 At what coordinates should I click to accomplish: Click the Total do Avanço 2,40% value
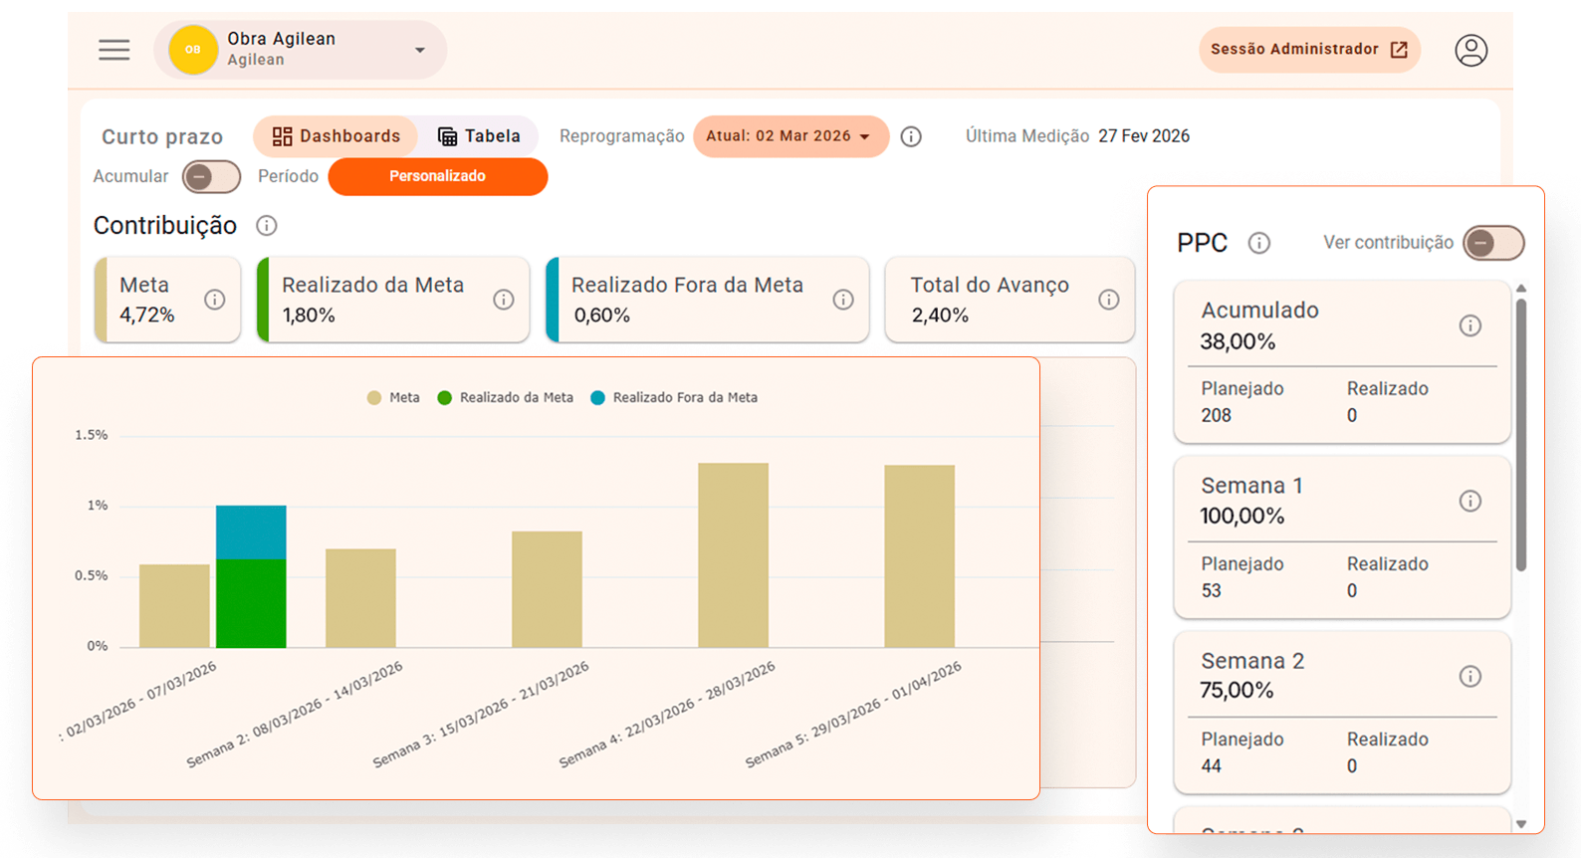(940, 316)
